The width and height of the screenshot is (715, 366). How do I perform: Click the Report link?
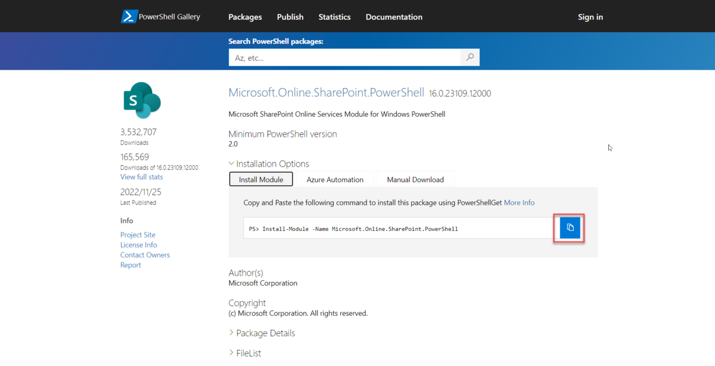130,265
